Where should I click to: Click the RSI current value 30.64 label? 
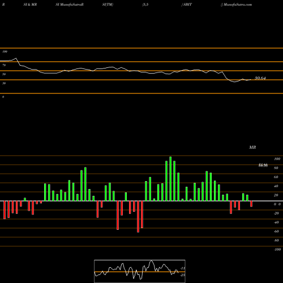pyautogui.click(x=260, y=78)
